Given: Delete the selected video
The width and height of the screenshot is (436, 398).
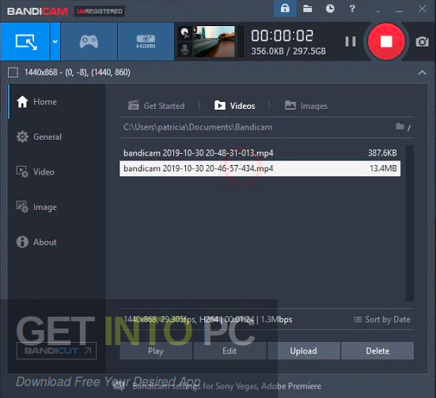Looking at the screenshot, I should pos(377,351).
